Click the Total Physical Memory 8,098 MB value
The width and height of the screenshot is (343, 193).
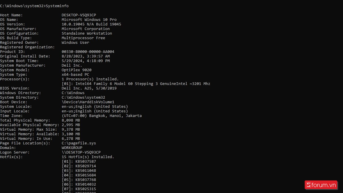click(71, 120)
